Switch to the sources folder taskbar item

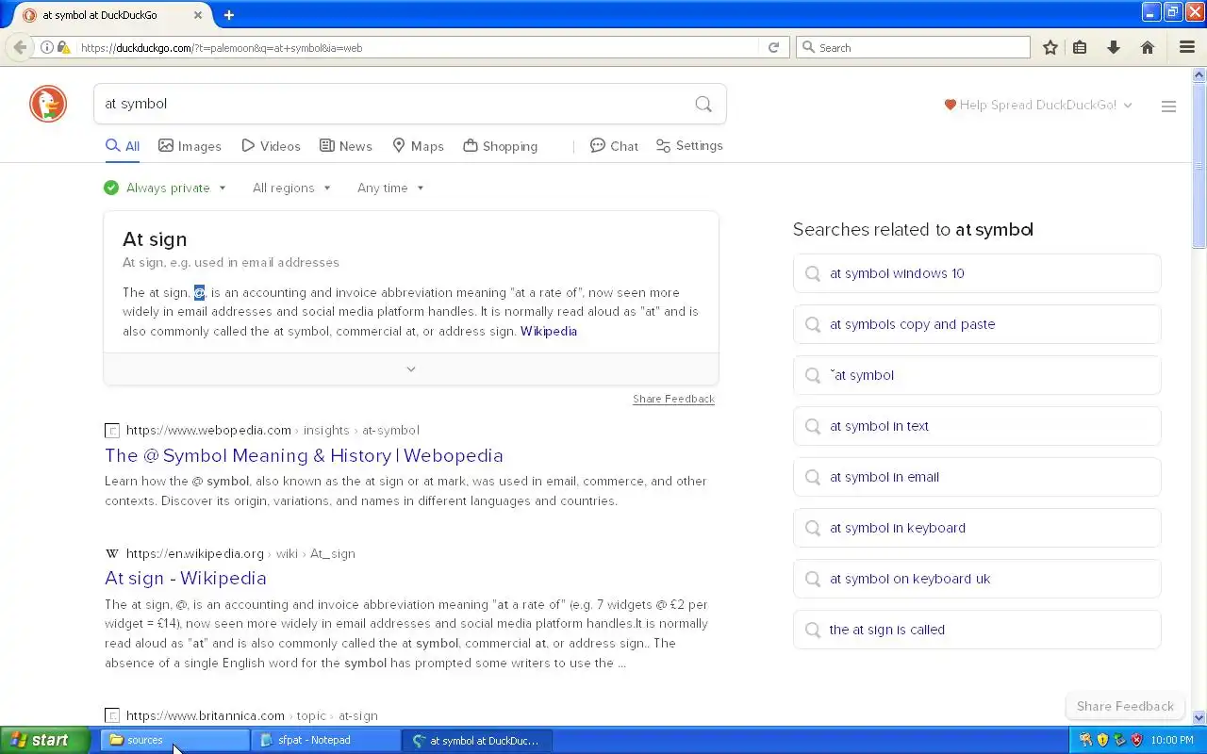point(174,740)
